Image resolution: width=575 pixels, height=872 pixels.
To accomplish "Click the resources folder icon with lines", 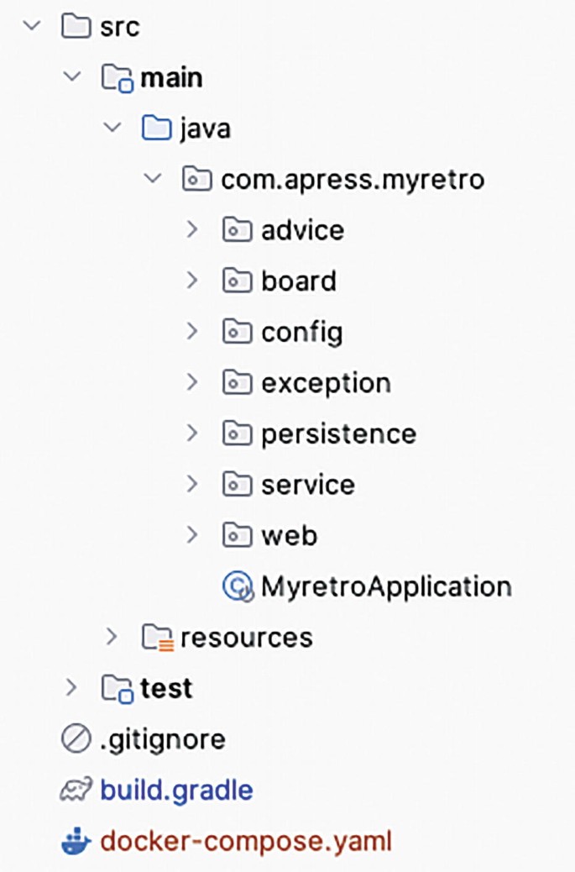I will pyautogui.click(x=158, y=637).
